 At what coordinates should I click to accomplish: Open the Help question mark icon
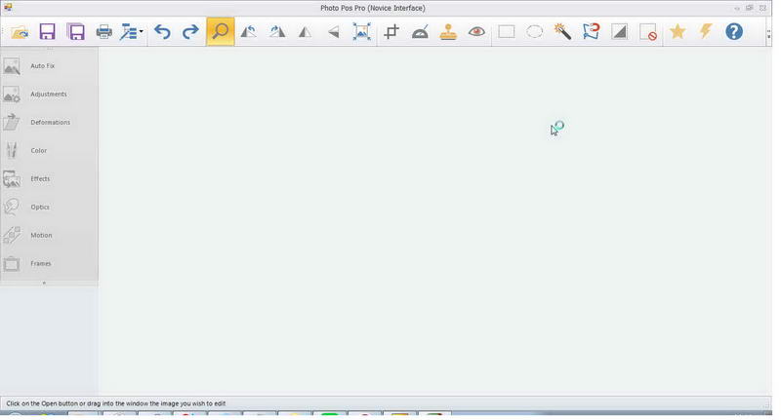click(x=734, y=32)
